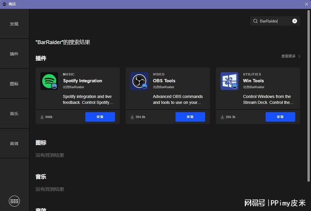The width and height of the screenshot is (311, 211).
Task: Click 出自BarRaider under Win Tools
Action: pos(254,87)
